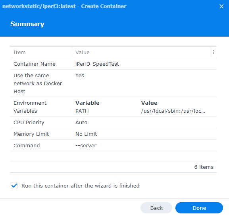This screenshot has height=215, width=229.
Task: Select the Summary heading
Action: [27, 24]
